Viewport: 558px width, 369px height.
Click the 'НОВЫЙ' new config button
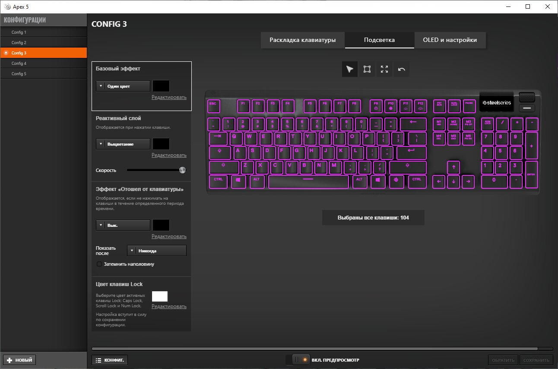pos(19,360)
